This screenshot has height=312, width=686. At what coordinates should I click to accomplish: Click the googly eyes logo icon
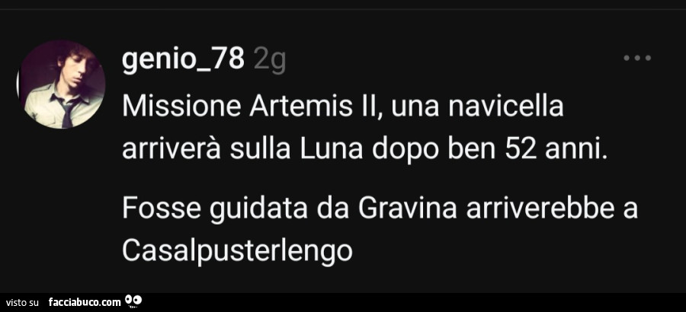click(133, 301)
